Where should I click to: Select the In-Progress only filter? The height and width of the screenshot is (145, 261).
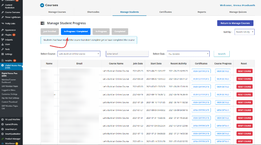point(101,31)
